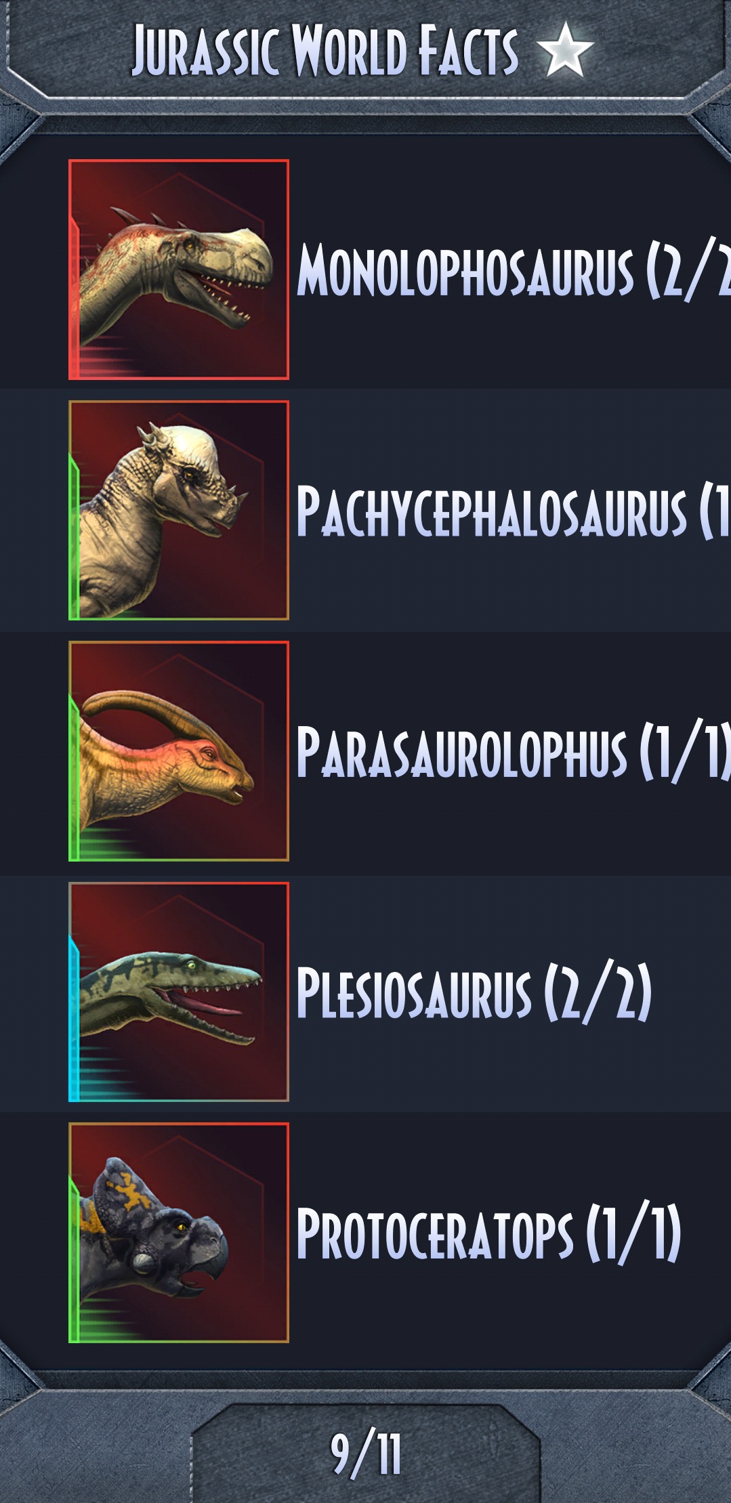This screenshot has height=1503, width=731.
Task: Pick the Protoceratops portrait icon
Action: pos(179,1233)
